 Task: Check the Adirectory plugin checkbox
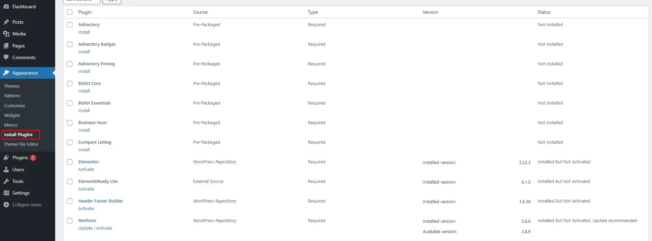click(70, 25)
